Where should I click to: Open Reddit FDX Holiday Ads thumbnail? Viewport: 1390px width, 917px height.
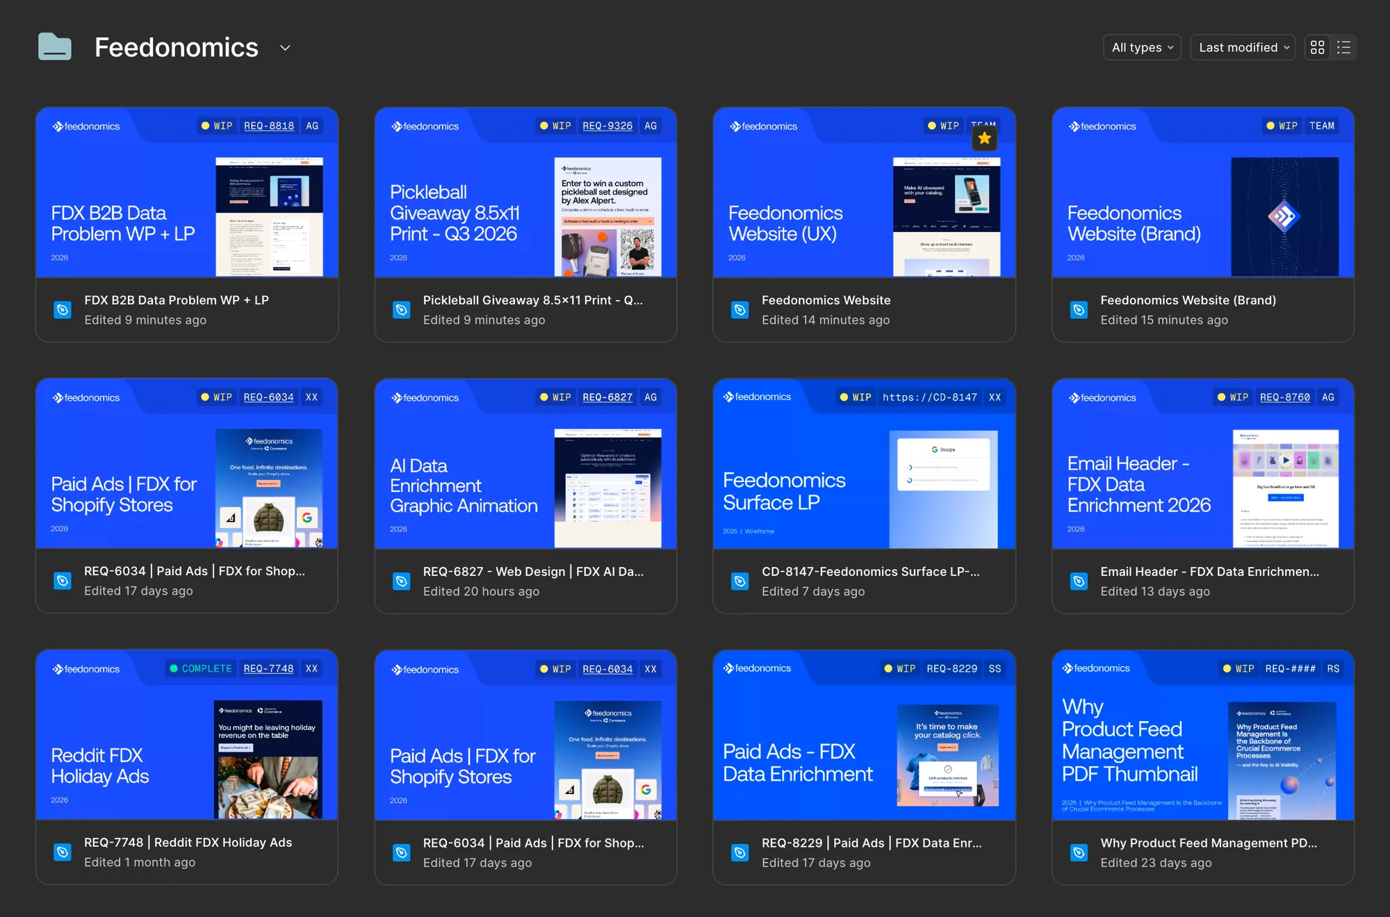187,735
